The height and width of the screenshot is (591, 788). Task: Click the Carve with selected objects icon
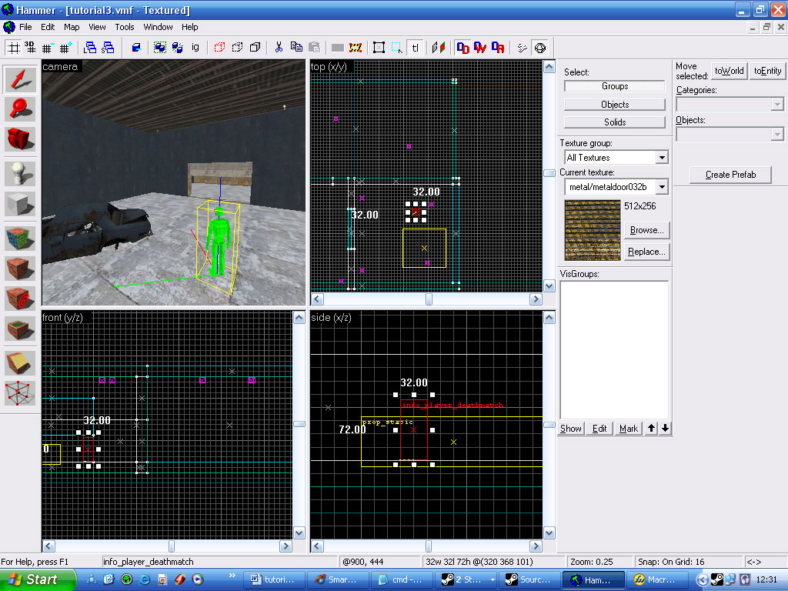[x=136, y=48]
